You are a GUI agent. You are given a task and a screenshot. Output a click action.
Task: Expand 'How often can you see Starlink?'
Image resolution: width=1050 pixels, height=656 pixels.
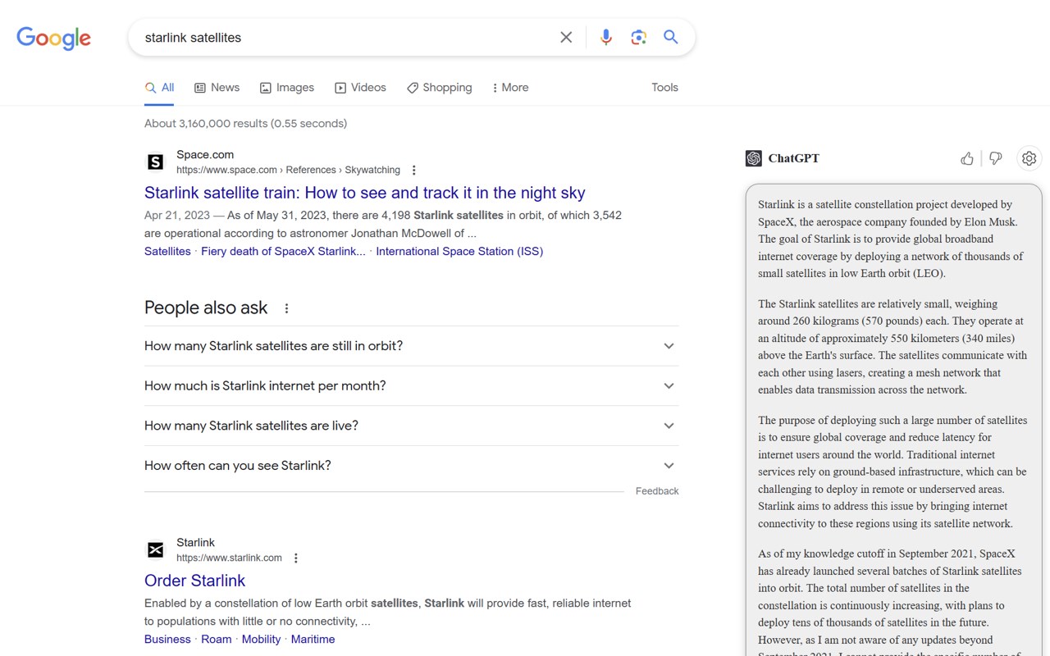(x=411, y=466)
